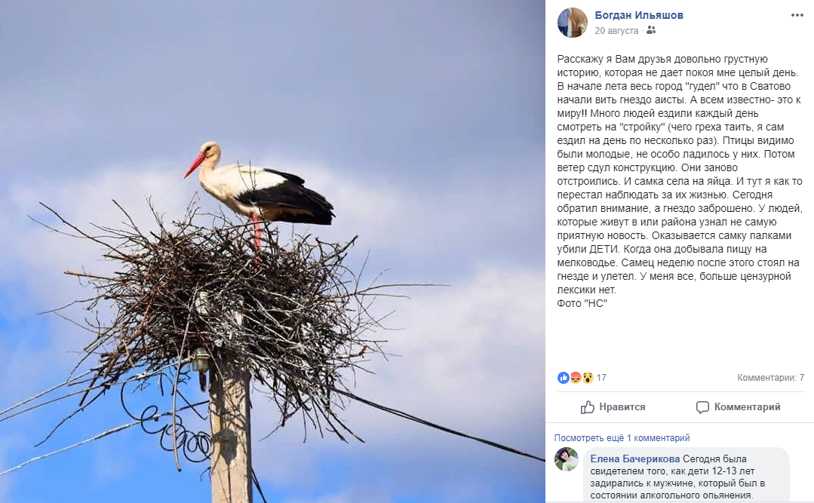Viewport: 814px width, 503px height.
Task: Expand Посмотреть ещё 1 комментарий
Action: pyautogui.click(x=622, y=438)
